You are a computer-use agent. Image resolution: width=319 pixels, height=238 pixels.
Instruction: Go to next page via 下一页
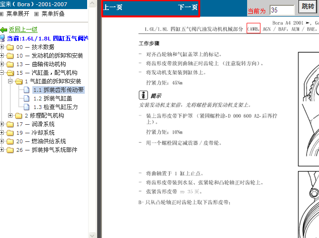pos(188,8)
